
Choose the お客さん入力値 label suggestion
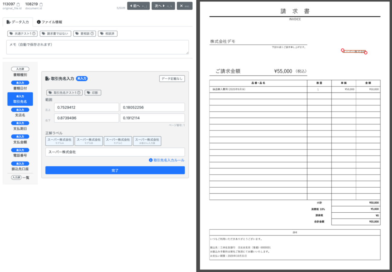coord(147,141)
